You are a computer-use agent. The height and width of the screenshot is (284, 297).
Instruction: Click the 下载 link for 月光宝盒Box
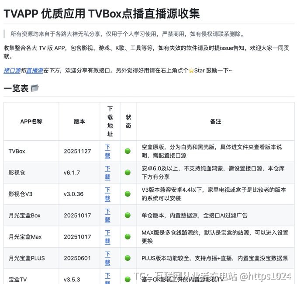107,215
